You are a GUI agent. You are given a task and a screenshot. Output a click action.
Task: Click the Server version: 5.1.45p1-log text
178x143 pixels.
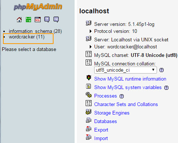pyautogui.click(x=124, y=24)
